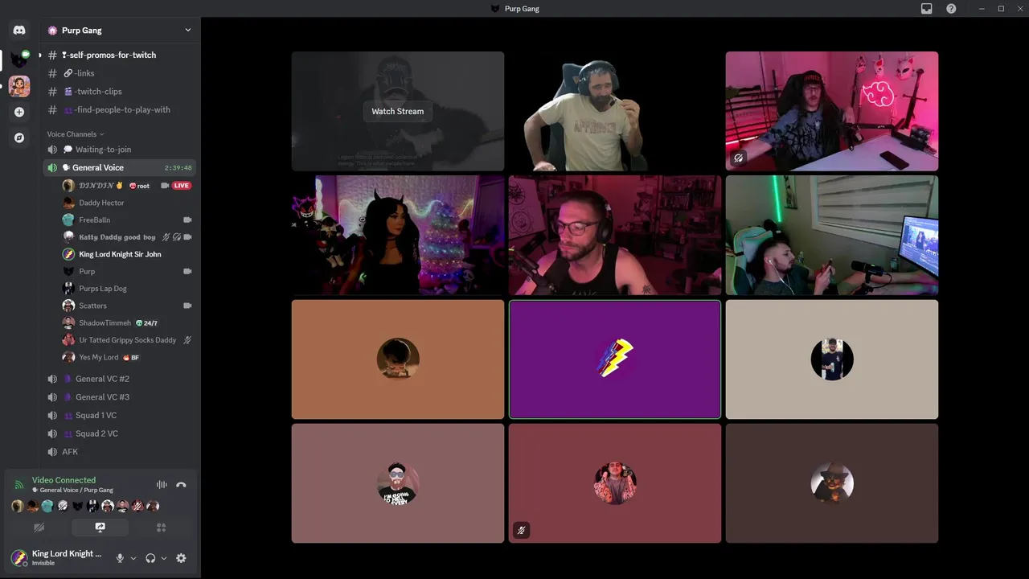Select King Lord Knight Sir John in voice list
The image size is (1029, 579).
(x=120, y=254)
